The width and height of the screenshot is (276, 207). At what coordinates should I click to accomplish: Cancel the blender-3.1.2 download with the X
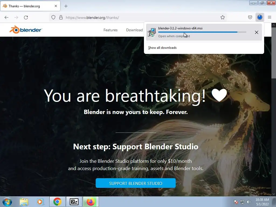tap(257, 32)
